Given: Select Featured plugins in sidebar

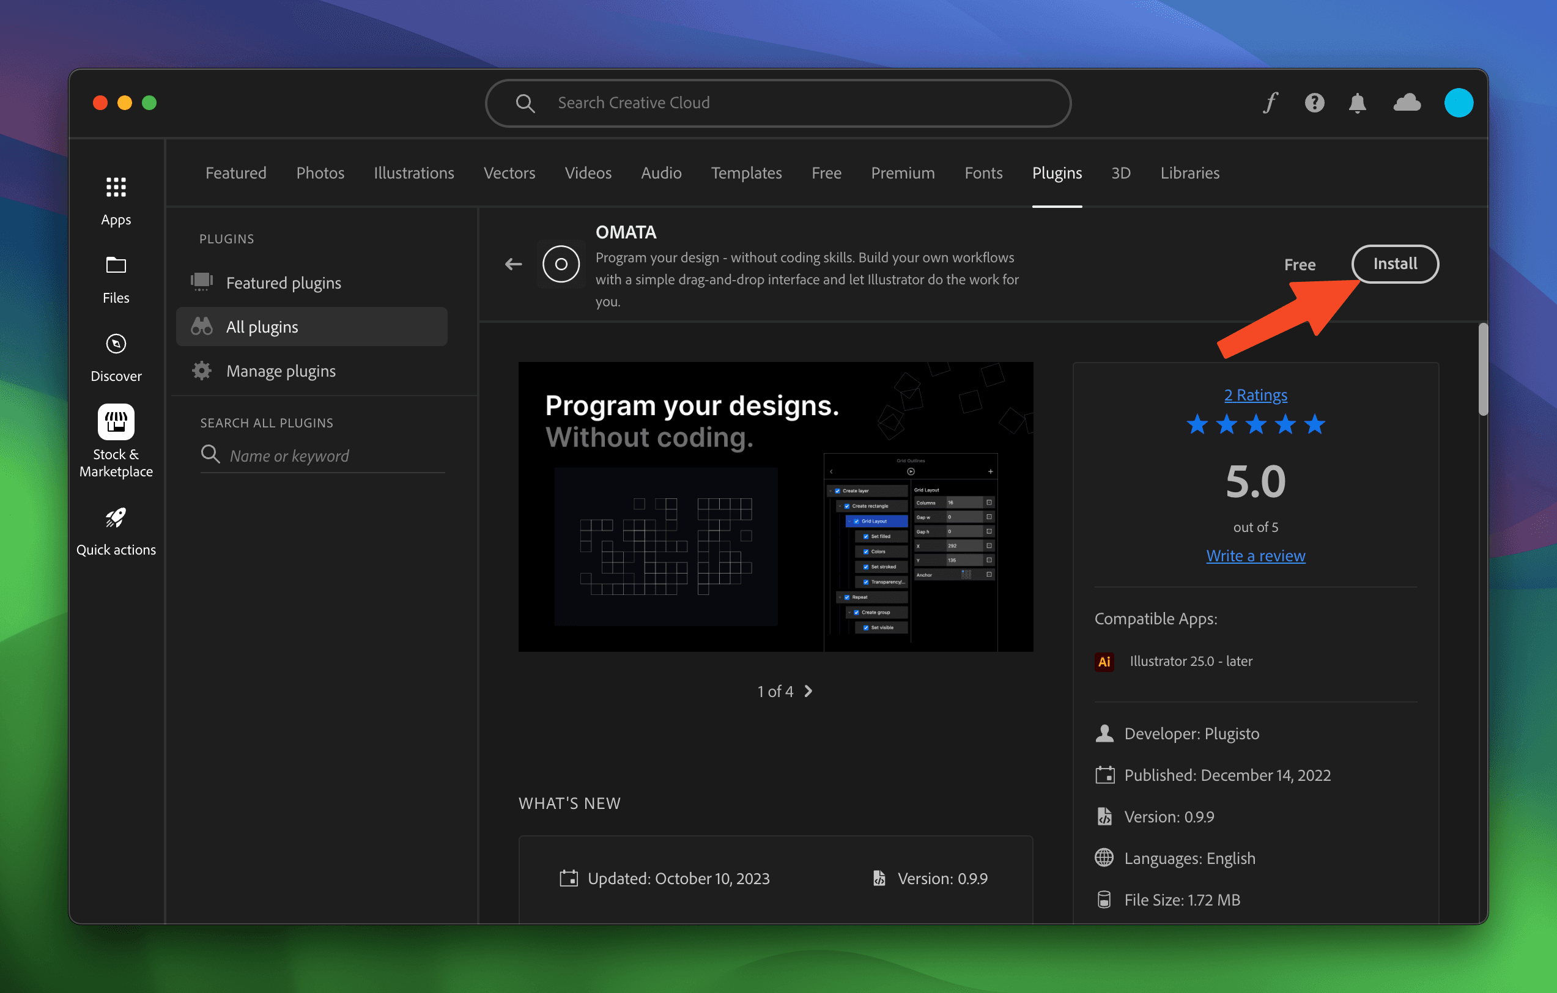Looking at the screenshot, I should [x=283, y=282].
